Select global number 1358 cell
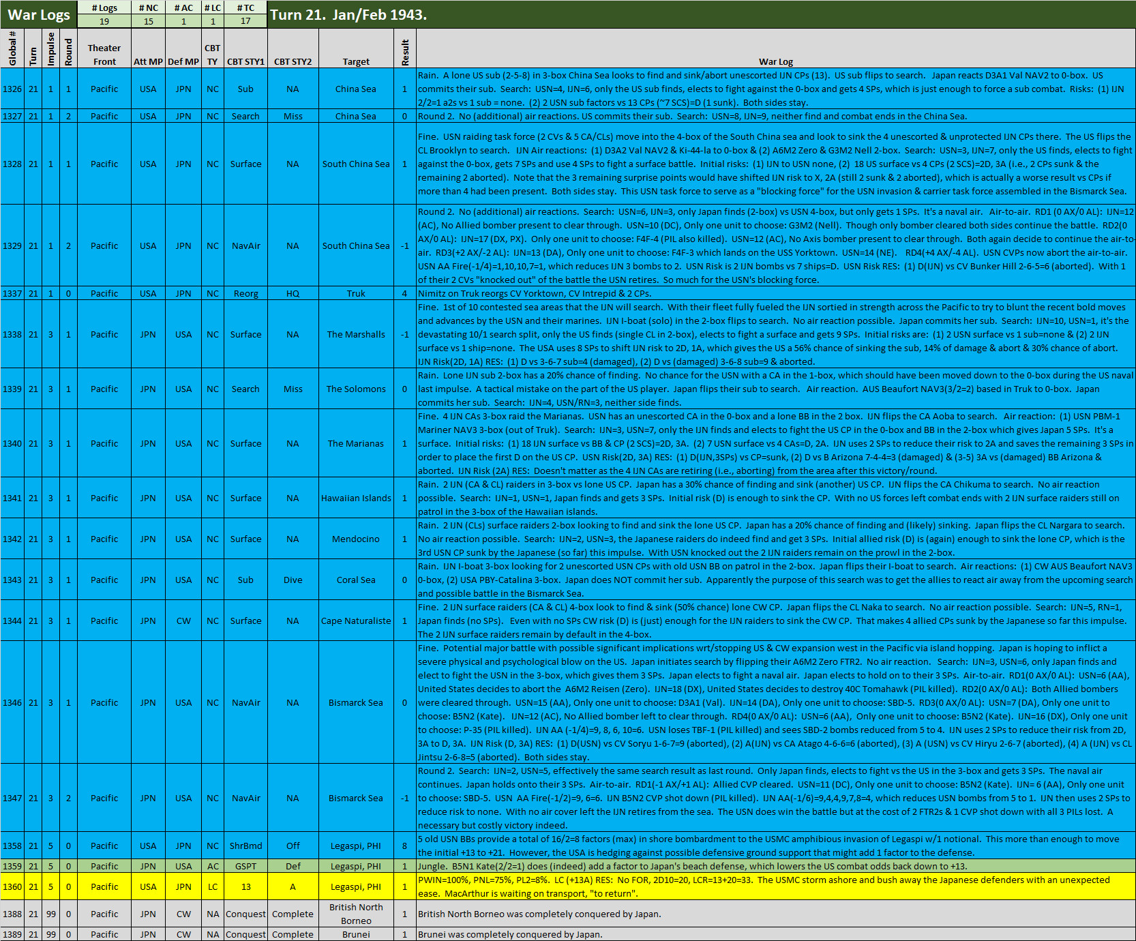The width and height of the screenshot is (1136, 941). [x=12, y=846]
